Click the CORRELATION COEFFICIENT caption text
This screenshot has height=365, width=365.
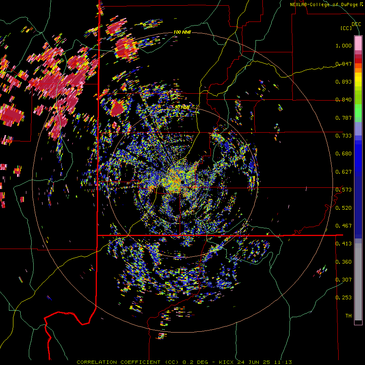[118, 362]
